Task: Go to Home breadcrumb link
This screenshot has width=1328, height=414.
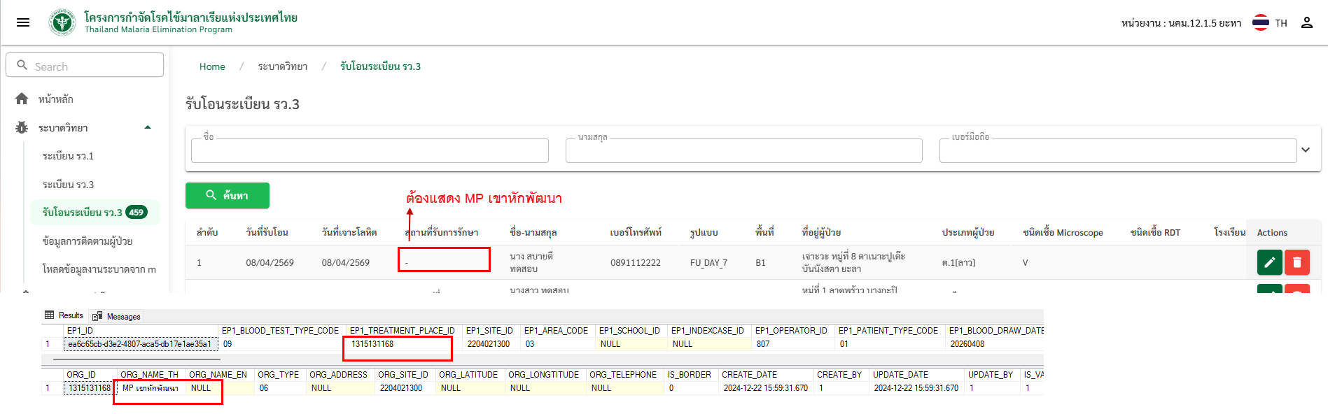Action: [x=212, y=66]
